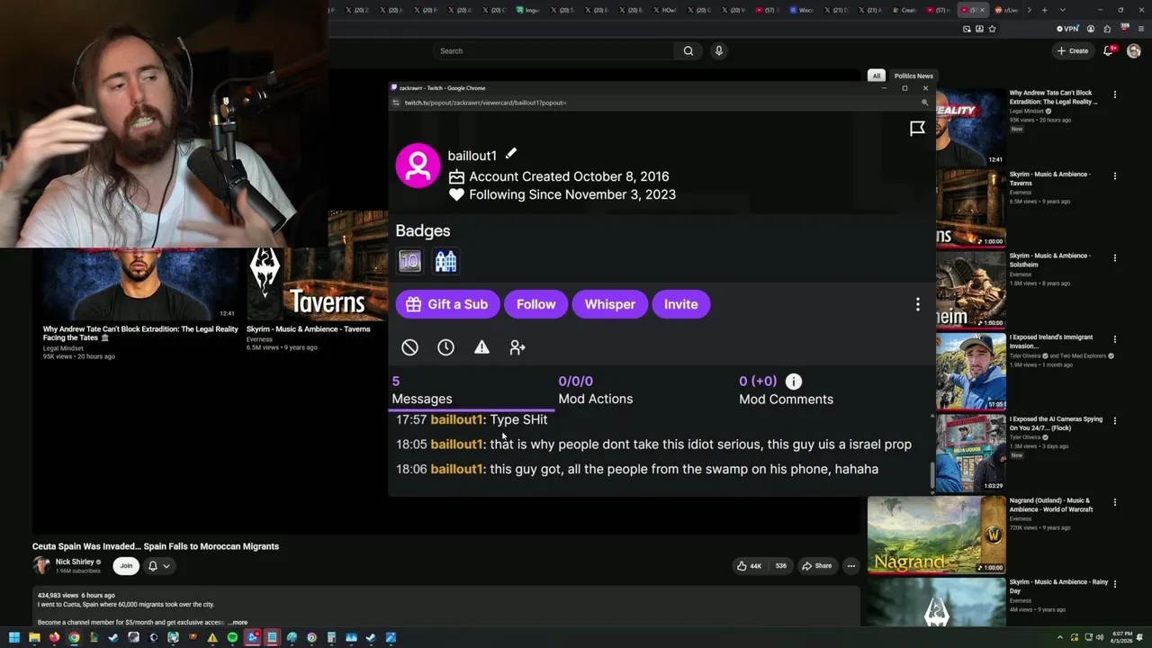Screen dimensions: 1152x648
Task: Warn user with the triangle alert icon
Action: (481, 347)
